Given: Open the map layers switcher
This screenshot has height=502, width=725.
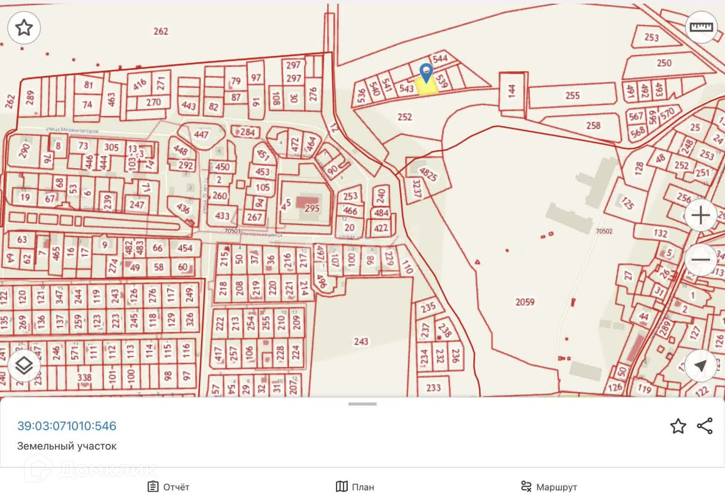Looking at the screenshot, I should pos(24,365).
